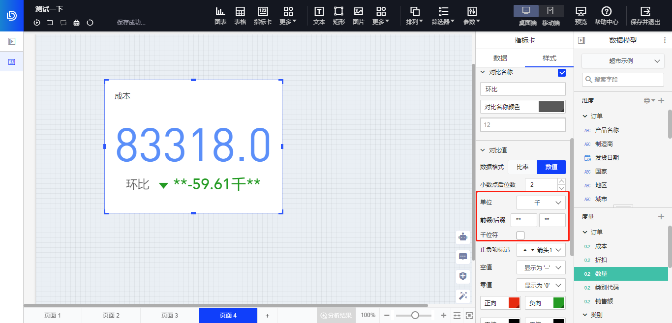Open the 对比名称颜色 color swatch

551,107
